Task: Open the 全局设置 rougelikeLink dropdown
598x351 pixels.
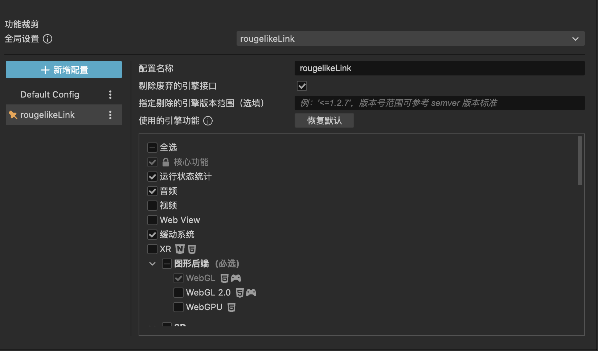Action: click(410, 39)
